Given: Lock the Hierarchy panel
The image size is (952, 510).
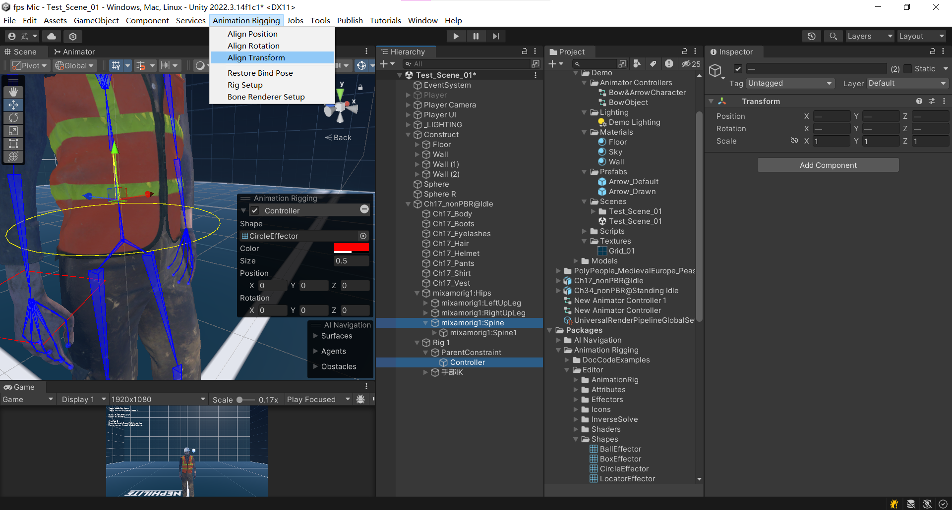Looking at the screenshot, I should click(x=525, y=51).
